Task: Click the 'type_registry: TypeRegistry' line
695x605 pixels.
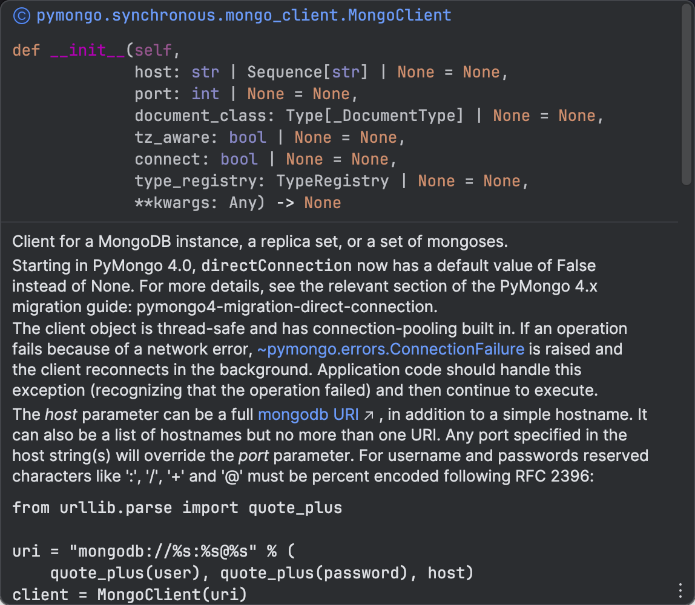Action: pyautogui.click(x=332, y=181)
